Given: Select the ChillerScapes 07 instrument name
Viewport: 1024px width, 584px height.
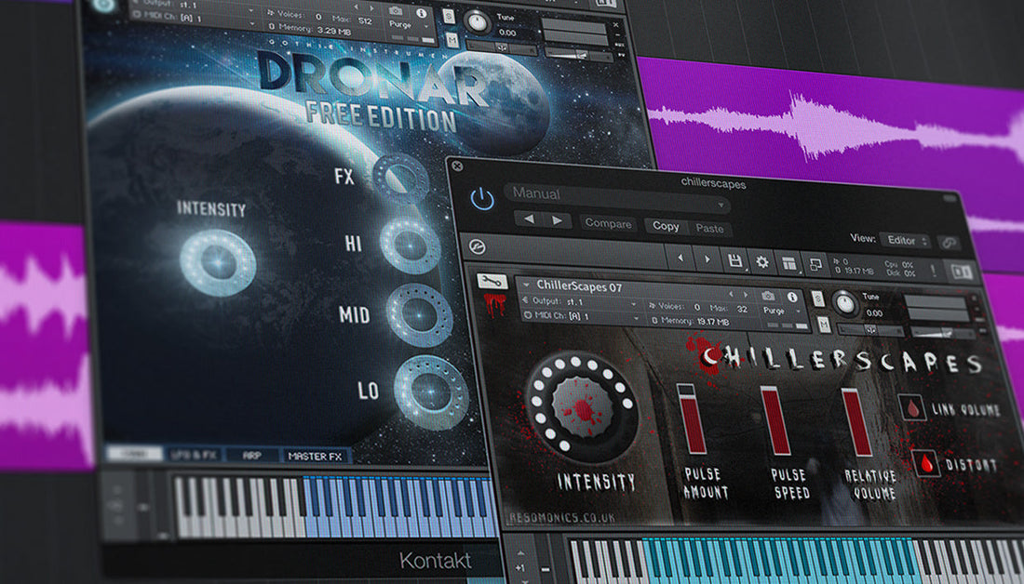Looking at the screenshot, I should point(579,286).
